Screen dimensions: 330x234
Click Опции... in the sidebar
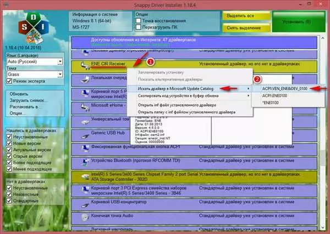[x=18, y=113]
